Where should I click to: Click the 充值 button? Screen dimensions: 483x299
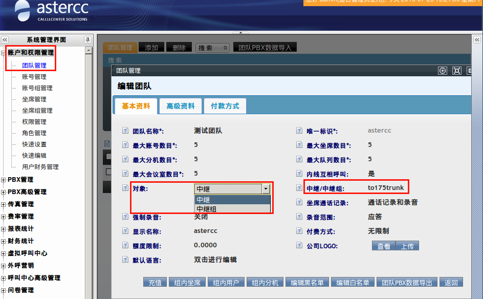(x=155, y=283)
